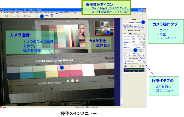Click the exposure time field showing 997
The height and width of the screenshot is (117, 184).
pos(135,42)
